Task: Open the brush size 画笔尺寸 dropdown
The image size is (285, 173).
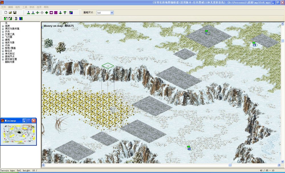Action: [x=112, y=13]
